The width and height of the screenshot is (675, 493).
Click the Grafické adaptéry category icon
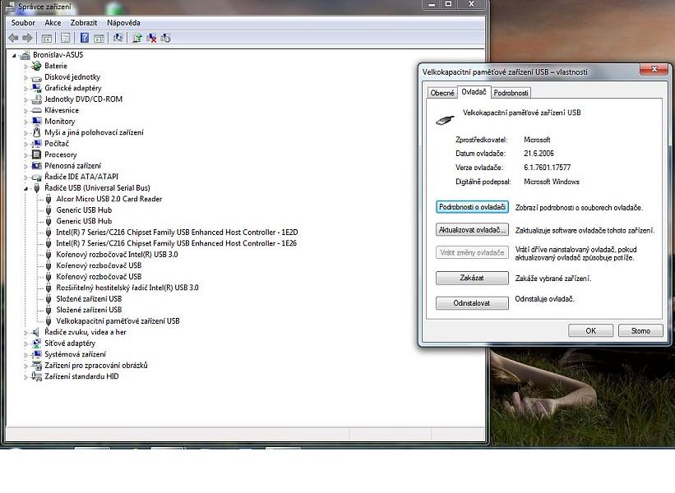(37, 88)
